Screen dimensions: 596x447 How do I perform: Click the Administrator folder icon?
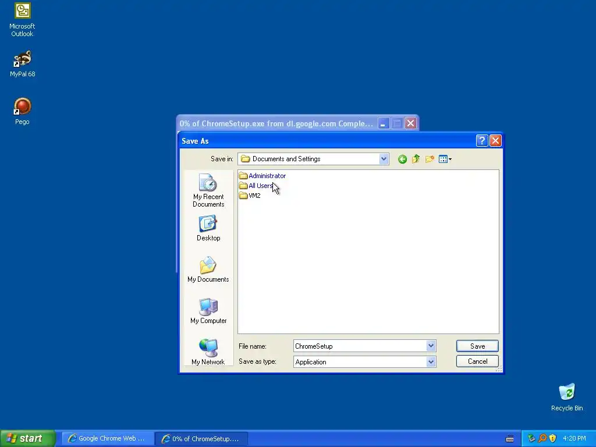(243, 176)
